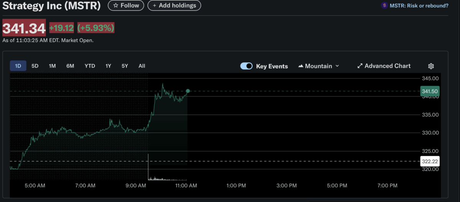Image resolution: width=460 pixels, height=202 pixels.
Task: Switch chart to YTD range
Action: click(90, 66)
